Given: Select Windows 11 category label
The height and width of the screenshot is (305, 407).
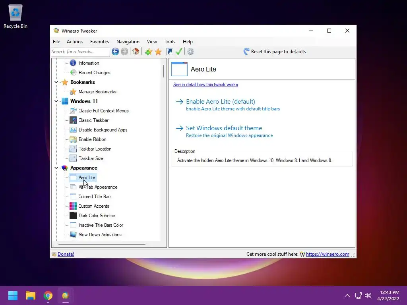Looking at the screenshot, I should pyautogui.click(x=84, y=101).
